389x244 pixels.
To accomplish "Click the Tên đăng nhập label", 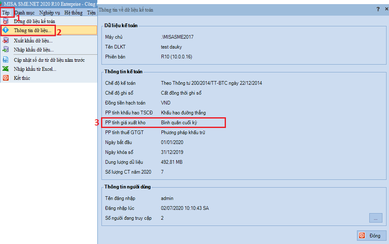I will pyautogui.click(x=120, y=198).
